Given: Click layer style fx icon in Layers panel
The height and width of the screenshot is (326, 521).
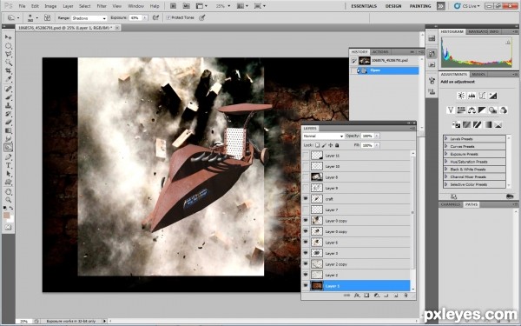Looking at the screenshot, I should 357,295.
